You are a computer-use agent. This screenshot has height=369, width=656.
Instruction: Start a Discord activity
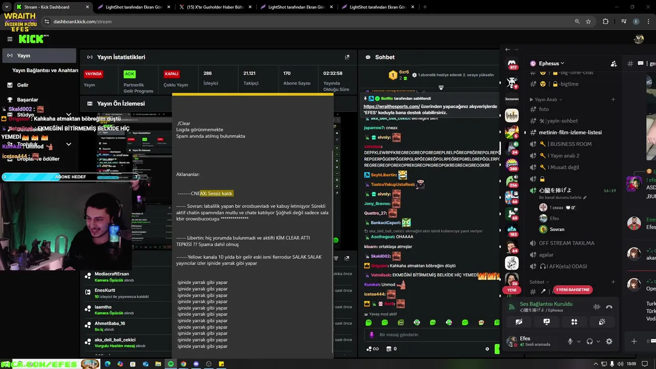click(574, 322)
